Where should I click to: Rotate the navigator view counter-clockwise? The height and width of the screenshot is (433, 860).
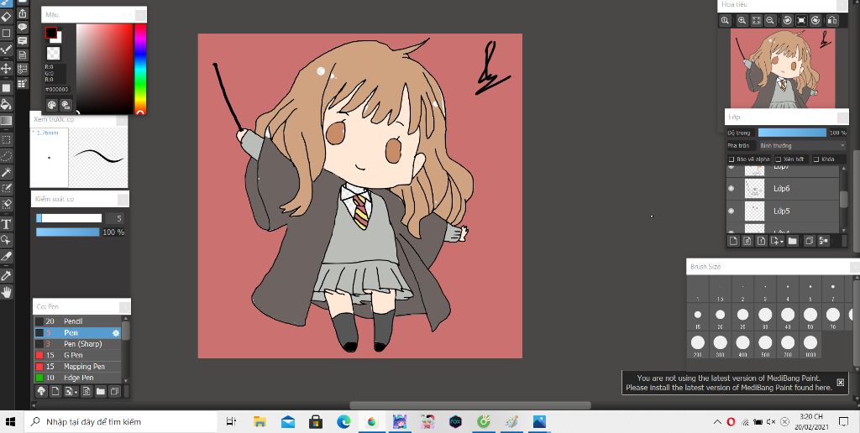[787, 20]
